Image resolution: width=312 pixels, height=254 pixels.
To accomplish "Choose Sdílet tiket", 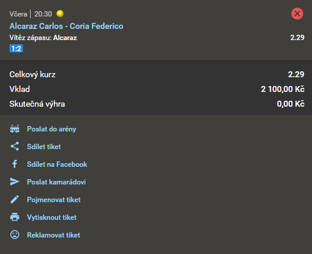I will (x=44, y=147).
